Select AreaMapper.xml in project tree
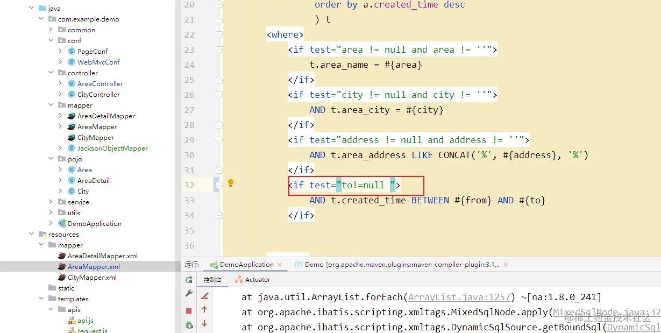The width and height of the screenshot is (661, 333). 94,267
